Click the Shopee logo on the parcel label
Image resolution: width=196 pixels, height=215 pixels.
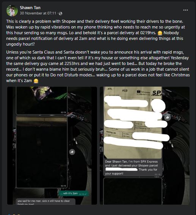point(144,92)
